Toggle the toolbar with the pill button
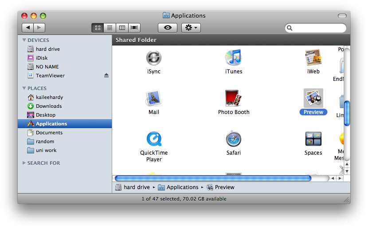Image resolution: width=368 pixels, height=228 pixels. coord(342,16)
